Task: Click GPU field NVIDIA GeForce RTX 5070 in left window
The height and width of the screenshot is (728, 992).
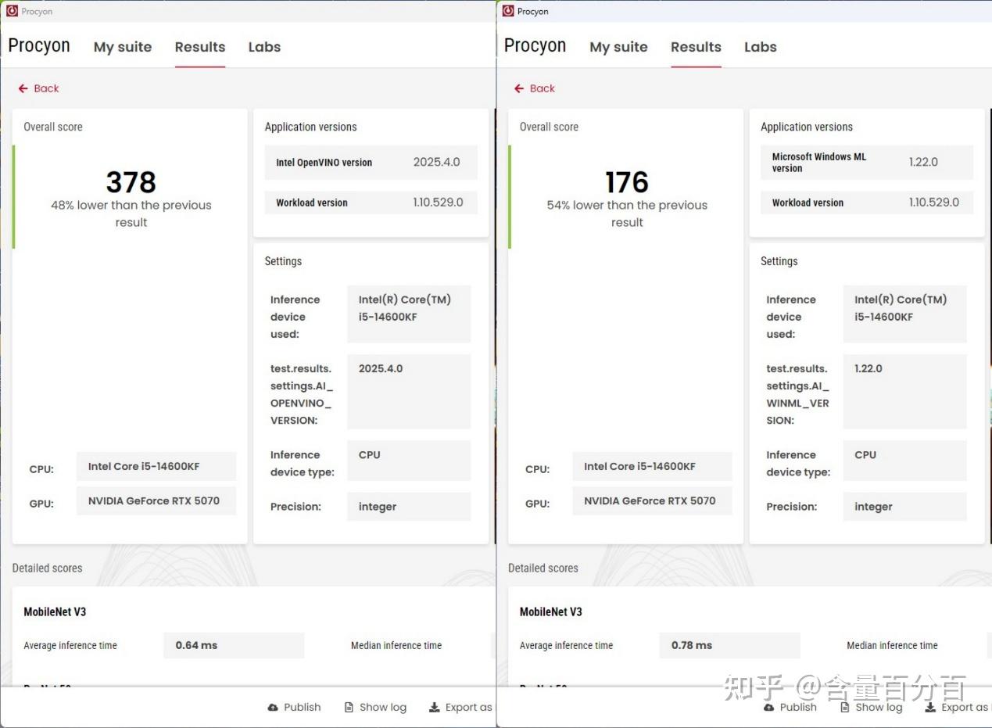Action: (x=156, y=500)
